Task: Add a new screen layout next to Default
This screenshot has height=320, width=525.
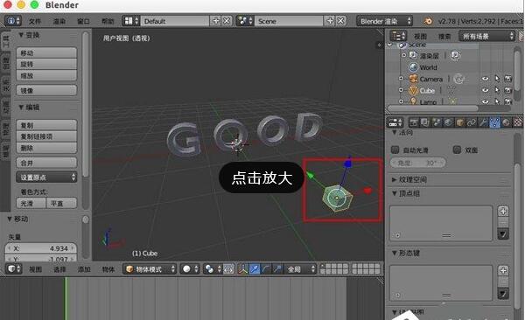Action: click(x=216, y=21)
